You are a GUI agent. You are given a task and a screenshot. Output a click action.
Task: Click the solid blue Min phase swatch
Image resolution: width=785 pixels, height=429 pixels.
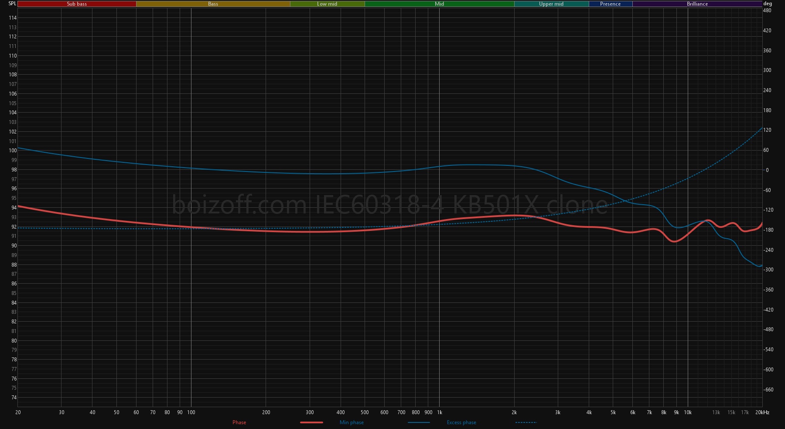click(x=419, y=422)
